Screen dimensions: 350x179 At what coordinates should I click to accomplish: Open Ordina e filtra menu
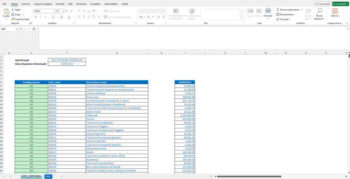309,14
